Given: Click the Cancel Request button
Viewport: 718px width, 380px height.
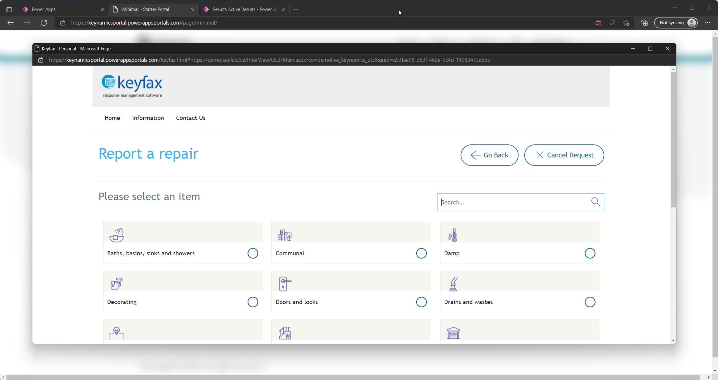Looking at the screenshot, I should [x=564, y=155].
